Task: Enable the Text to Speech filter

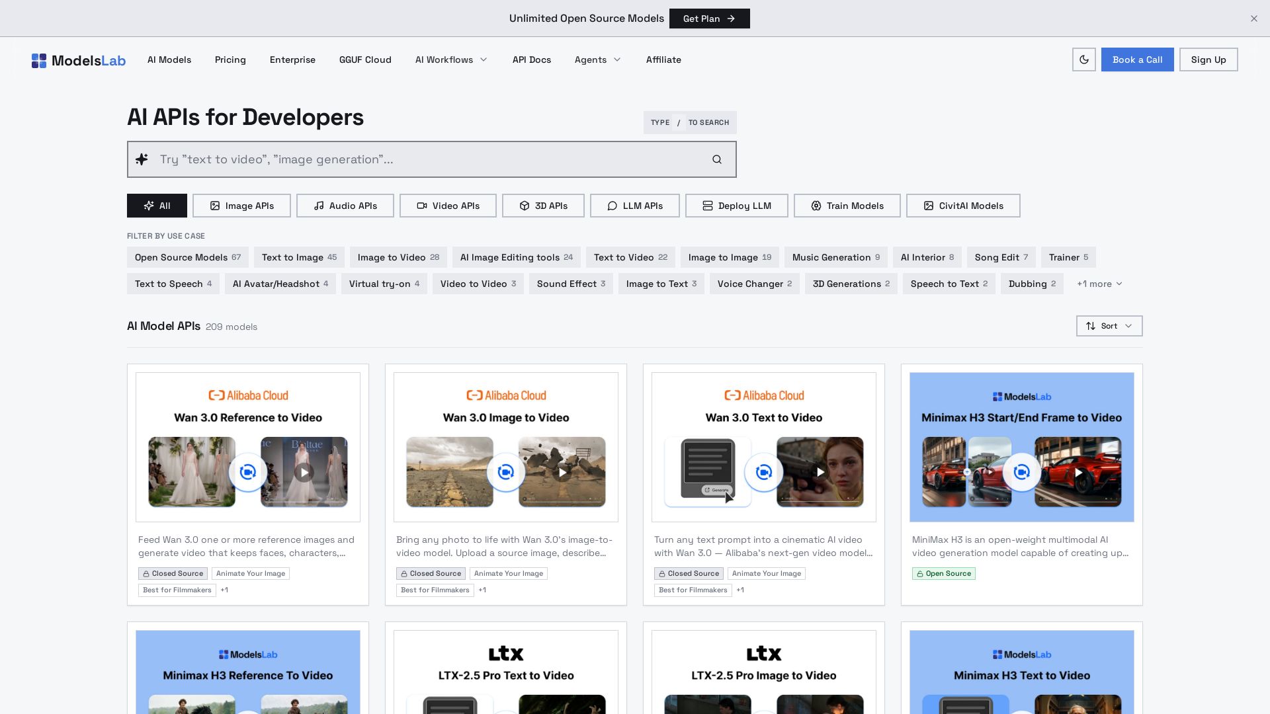Action: (173, 284)
